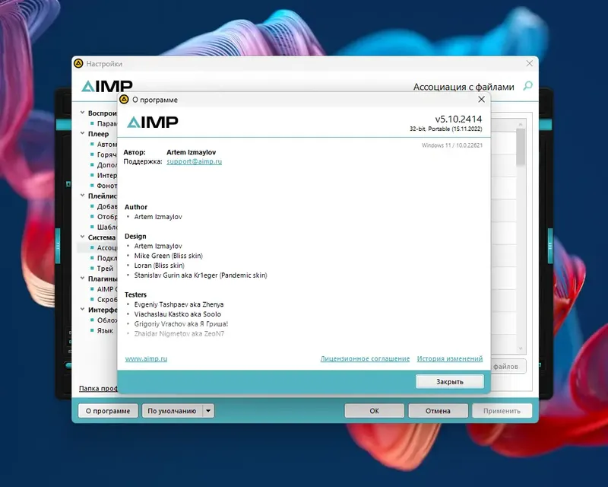
Task: Click the AIMP icon in Настройки title bar
Action: click(80, 64)
